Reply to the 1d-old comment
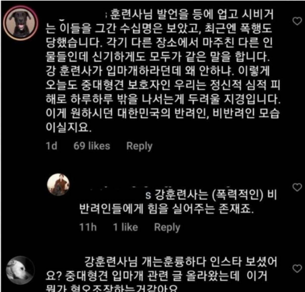 (139, 146)
